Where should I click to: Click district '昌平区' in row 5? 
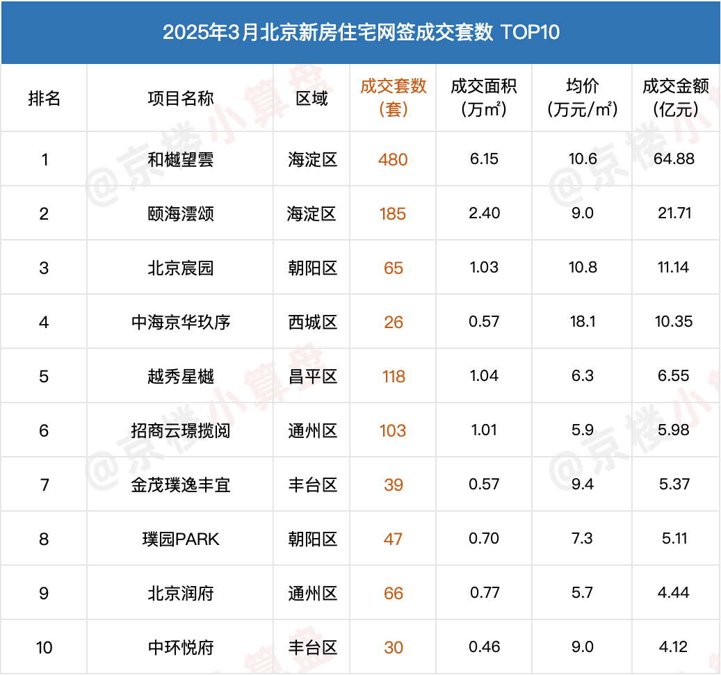pyautogui.click(x=313, y=377)
